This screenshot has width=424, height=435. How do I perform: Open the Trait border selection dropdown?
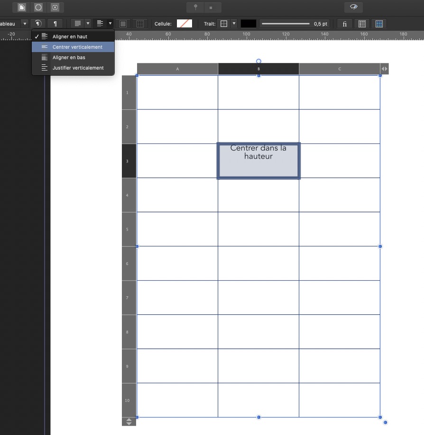click(x=234, y=24)
